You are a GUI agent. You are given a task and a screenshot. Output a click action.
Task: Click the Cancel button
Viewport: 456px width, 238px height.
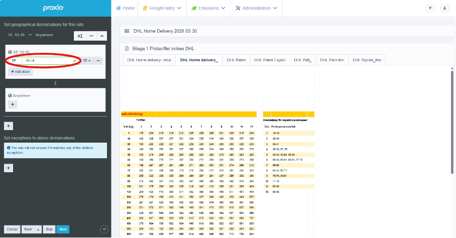pyautogui.click(x=12, y=229)
